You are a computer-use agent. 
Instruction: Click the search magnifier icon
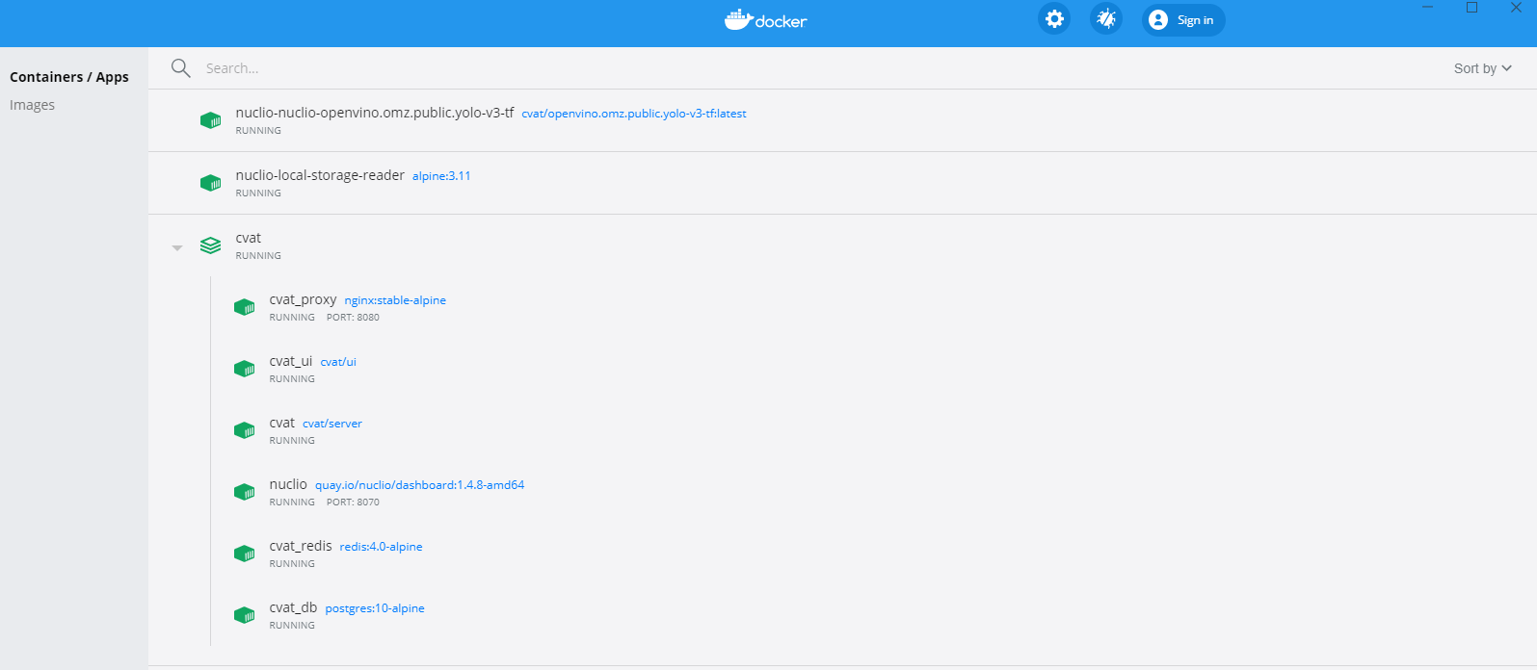tap(180, 67)
